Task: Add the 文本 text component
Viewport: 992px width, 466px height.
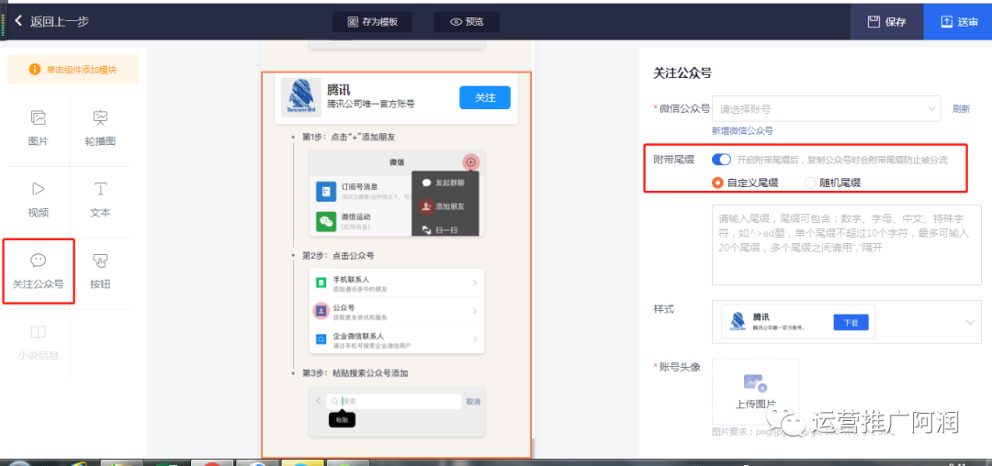Action: tap(101, 200)
